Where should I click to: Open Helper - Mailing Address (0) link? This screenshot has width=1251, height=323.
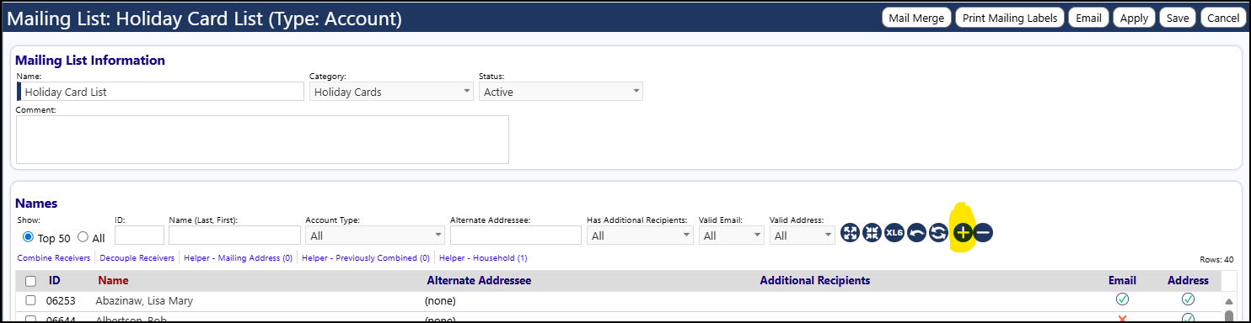coord(238,258)
